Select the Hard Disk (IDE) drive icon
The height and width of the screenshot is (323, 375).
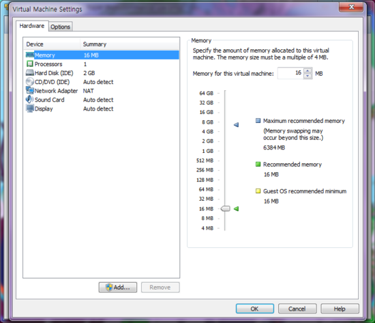tap(29, 72)
